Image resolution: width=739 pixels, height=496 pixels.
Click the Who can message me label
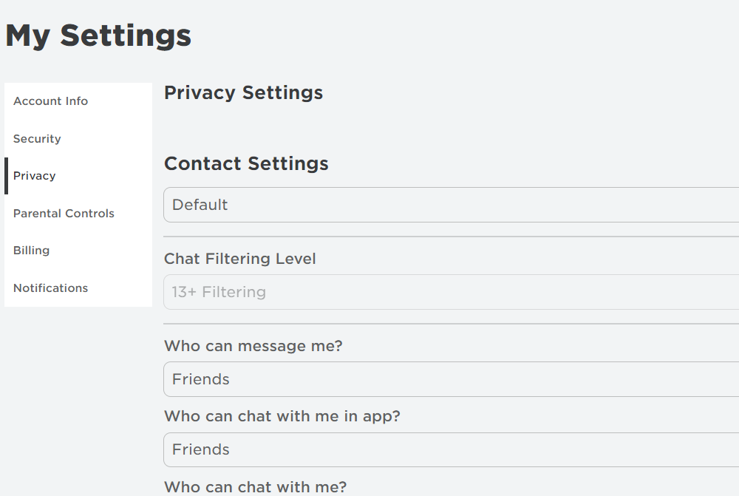click(x=253, y=346)
